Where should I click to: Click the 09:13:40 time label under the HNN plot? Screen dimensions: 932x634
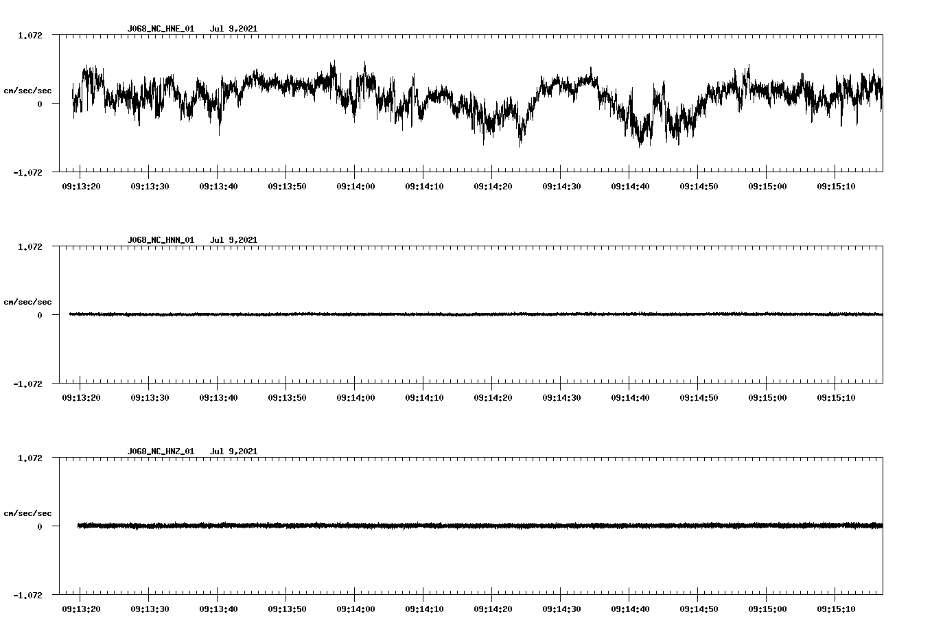[218, 397]
